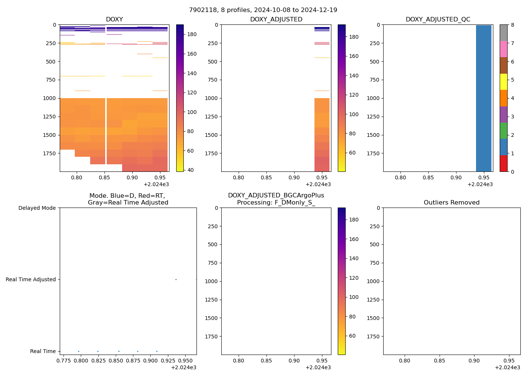The height and width of the screenshot is (376, 526).
Task: Click the orange data column in DOXY_ADJUSTED plot
Action: pos(322,124)
